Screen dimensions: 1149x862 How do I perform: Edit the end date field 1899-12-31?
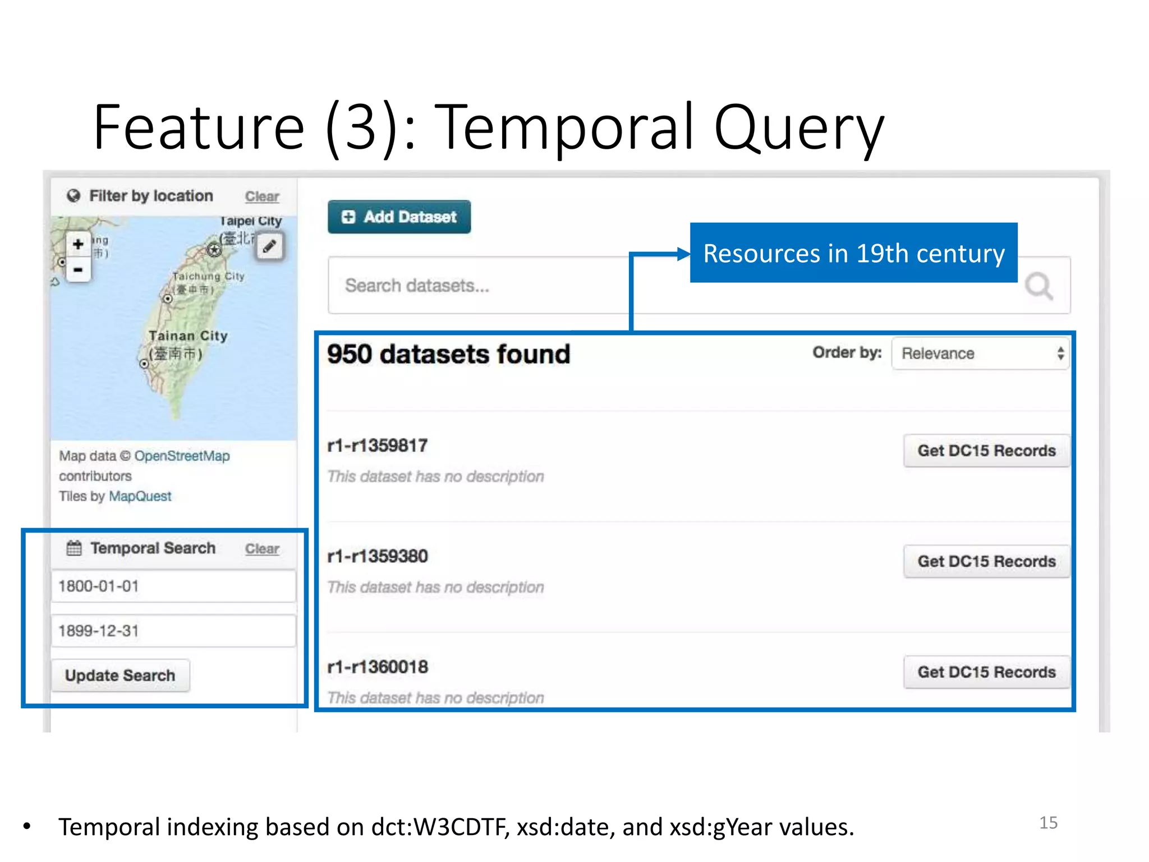tap(173, 631)
